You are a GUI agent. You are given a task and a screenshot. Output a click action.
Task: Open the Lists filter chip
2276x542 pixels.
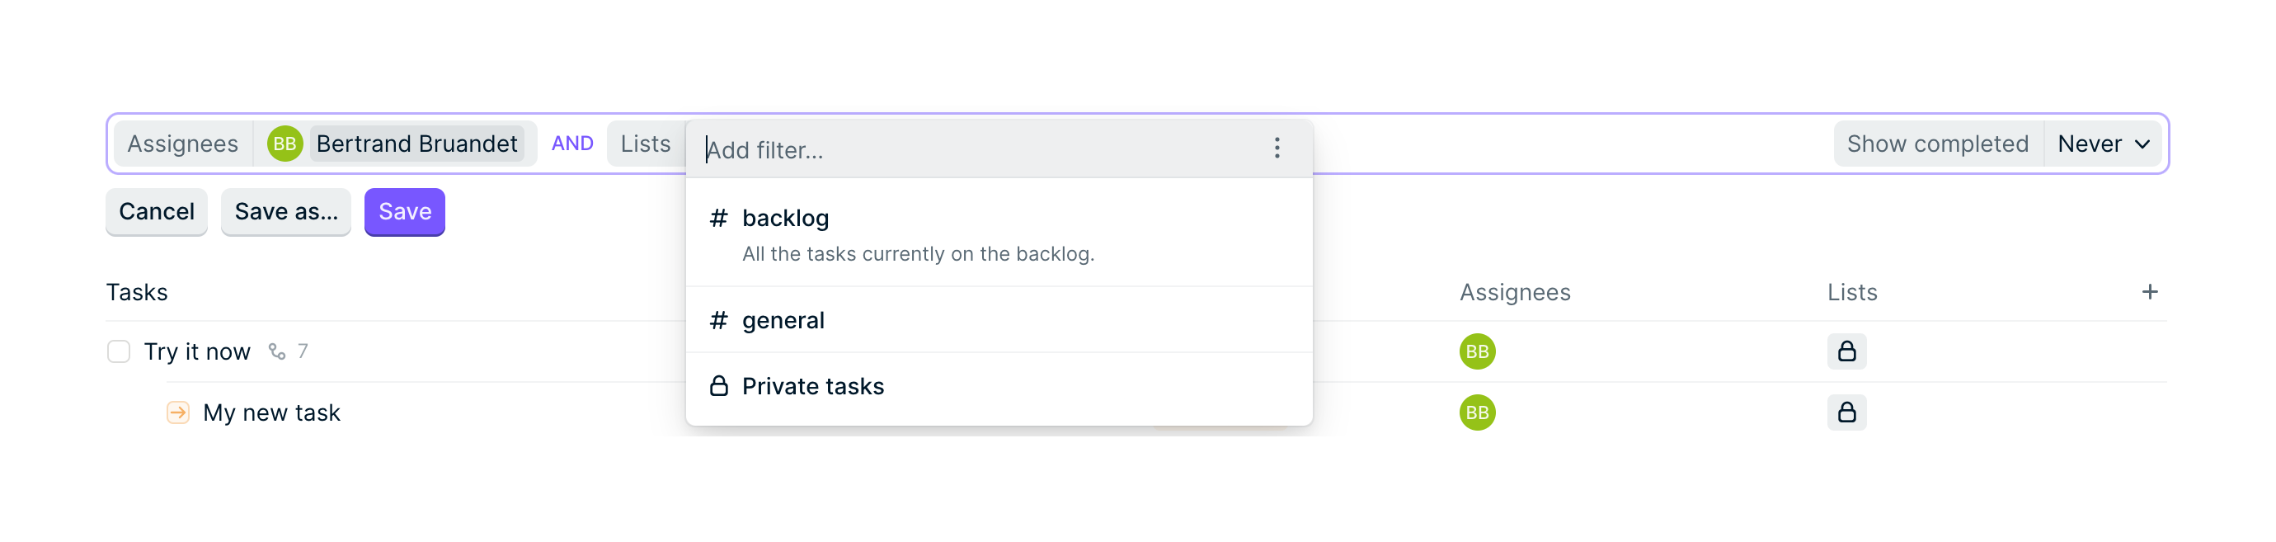(x=645, y=144)
